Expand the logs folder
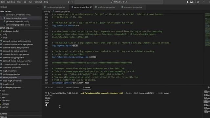Image resolution: width=210 pixels, height=118 pixels. click(4, 97)
